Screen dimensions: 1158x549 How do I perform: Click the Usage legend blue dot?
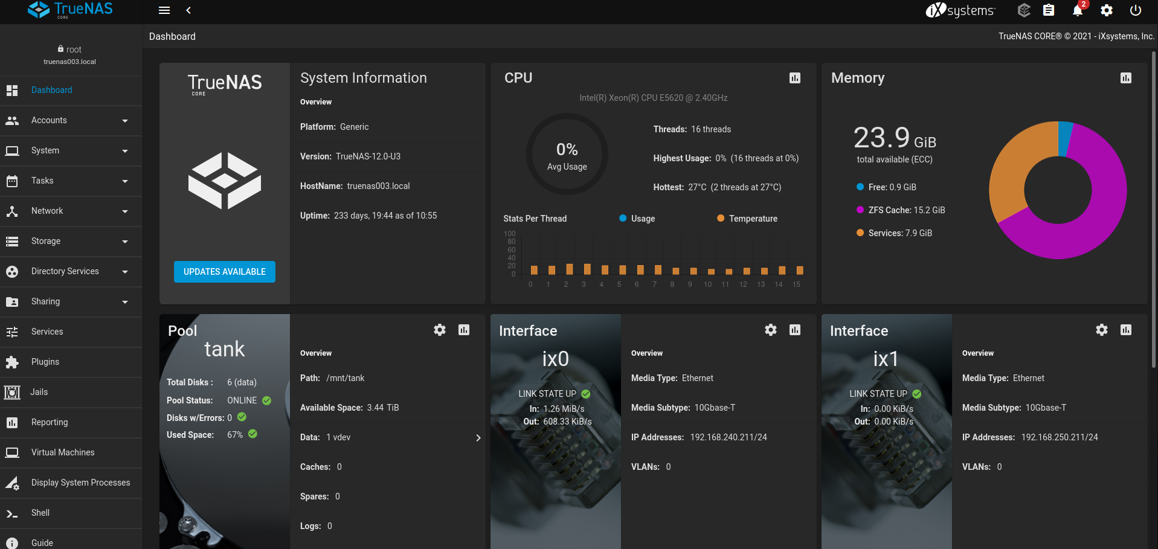623,219
